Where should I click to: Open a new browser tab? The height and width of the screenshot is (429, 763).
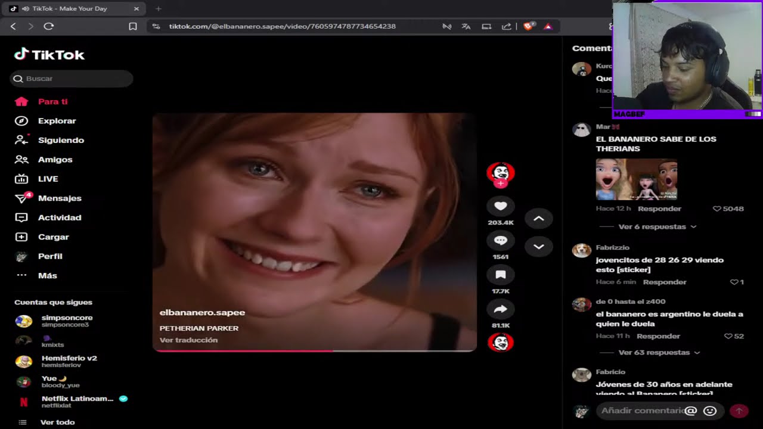(x=158, y=9)
